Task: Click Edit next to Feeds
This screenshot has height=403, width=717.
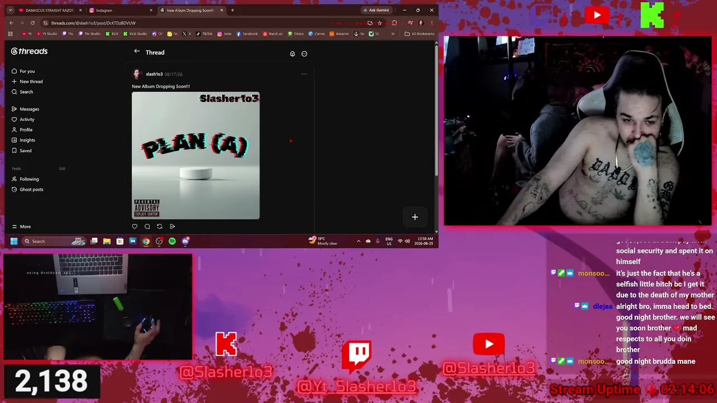Action: (62, 168)
